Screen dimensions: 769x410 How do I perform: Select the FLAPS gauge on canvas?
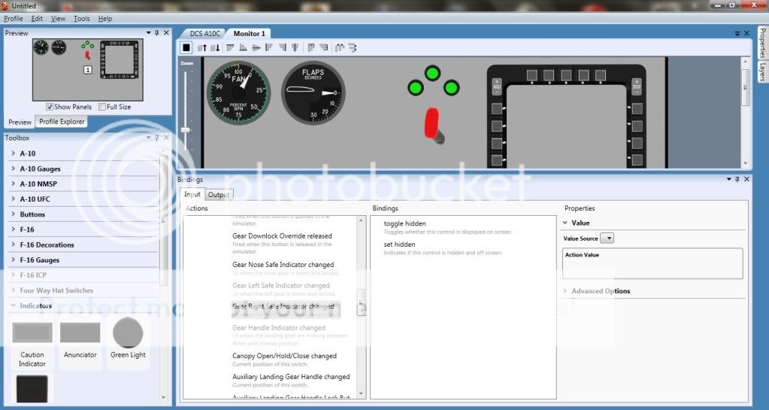click(x=313, y=93)
